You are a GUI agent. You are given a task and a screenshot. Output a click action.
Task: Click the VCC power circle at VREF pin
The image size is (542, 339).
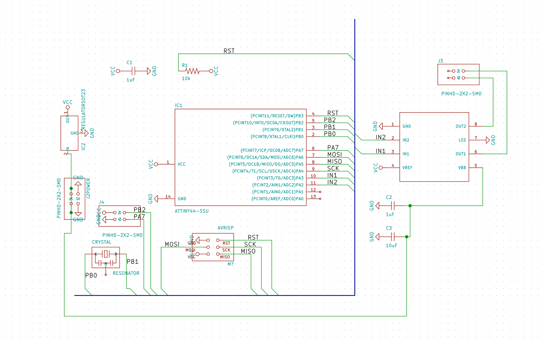coord(381,168)
